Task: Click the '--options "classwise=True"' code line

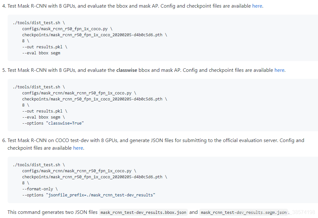Action: (x=53, y=123)
